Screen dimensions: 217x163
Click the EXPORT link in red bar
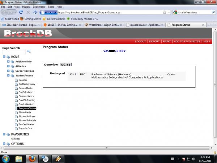tap(154, 41)
